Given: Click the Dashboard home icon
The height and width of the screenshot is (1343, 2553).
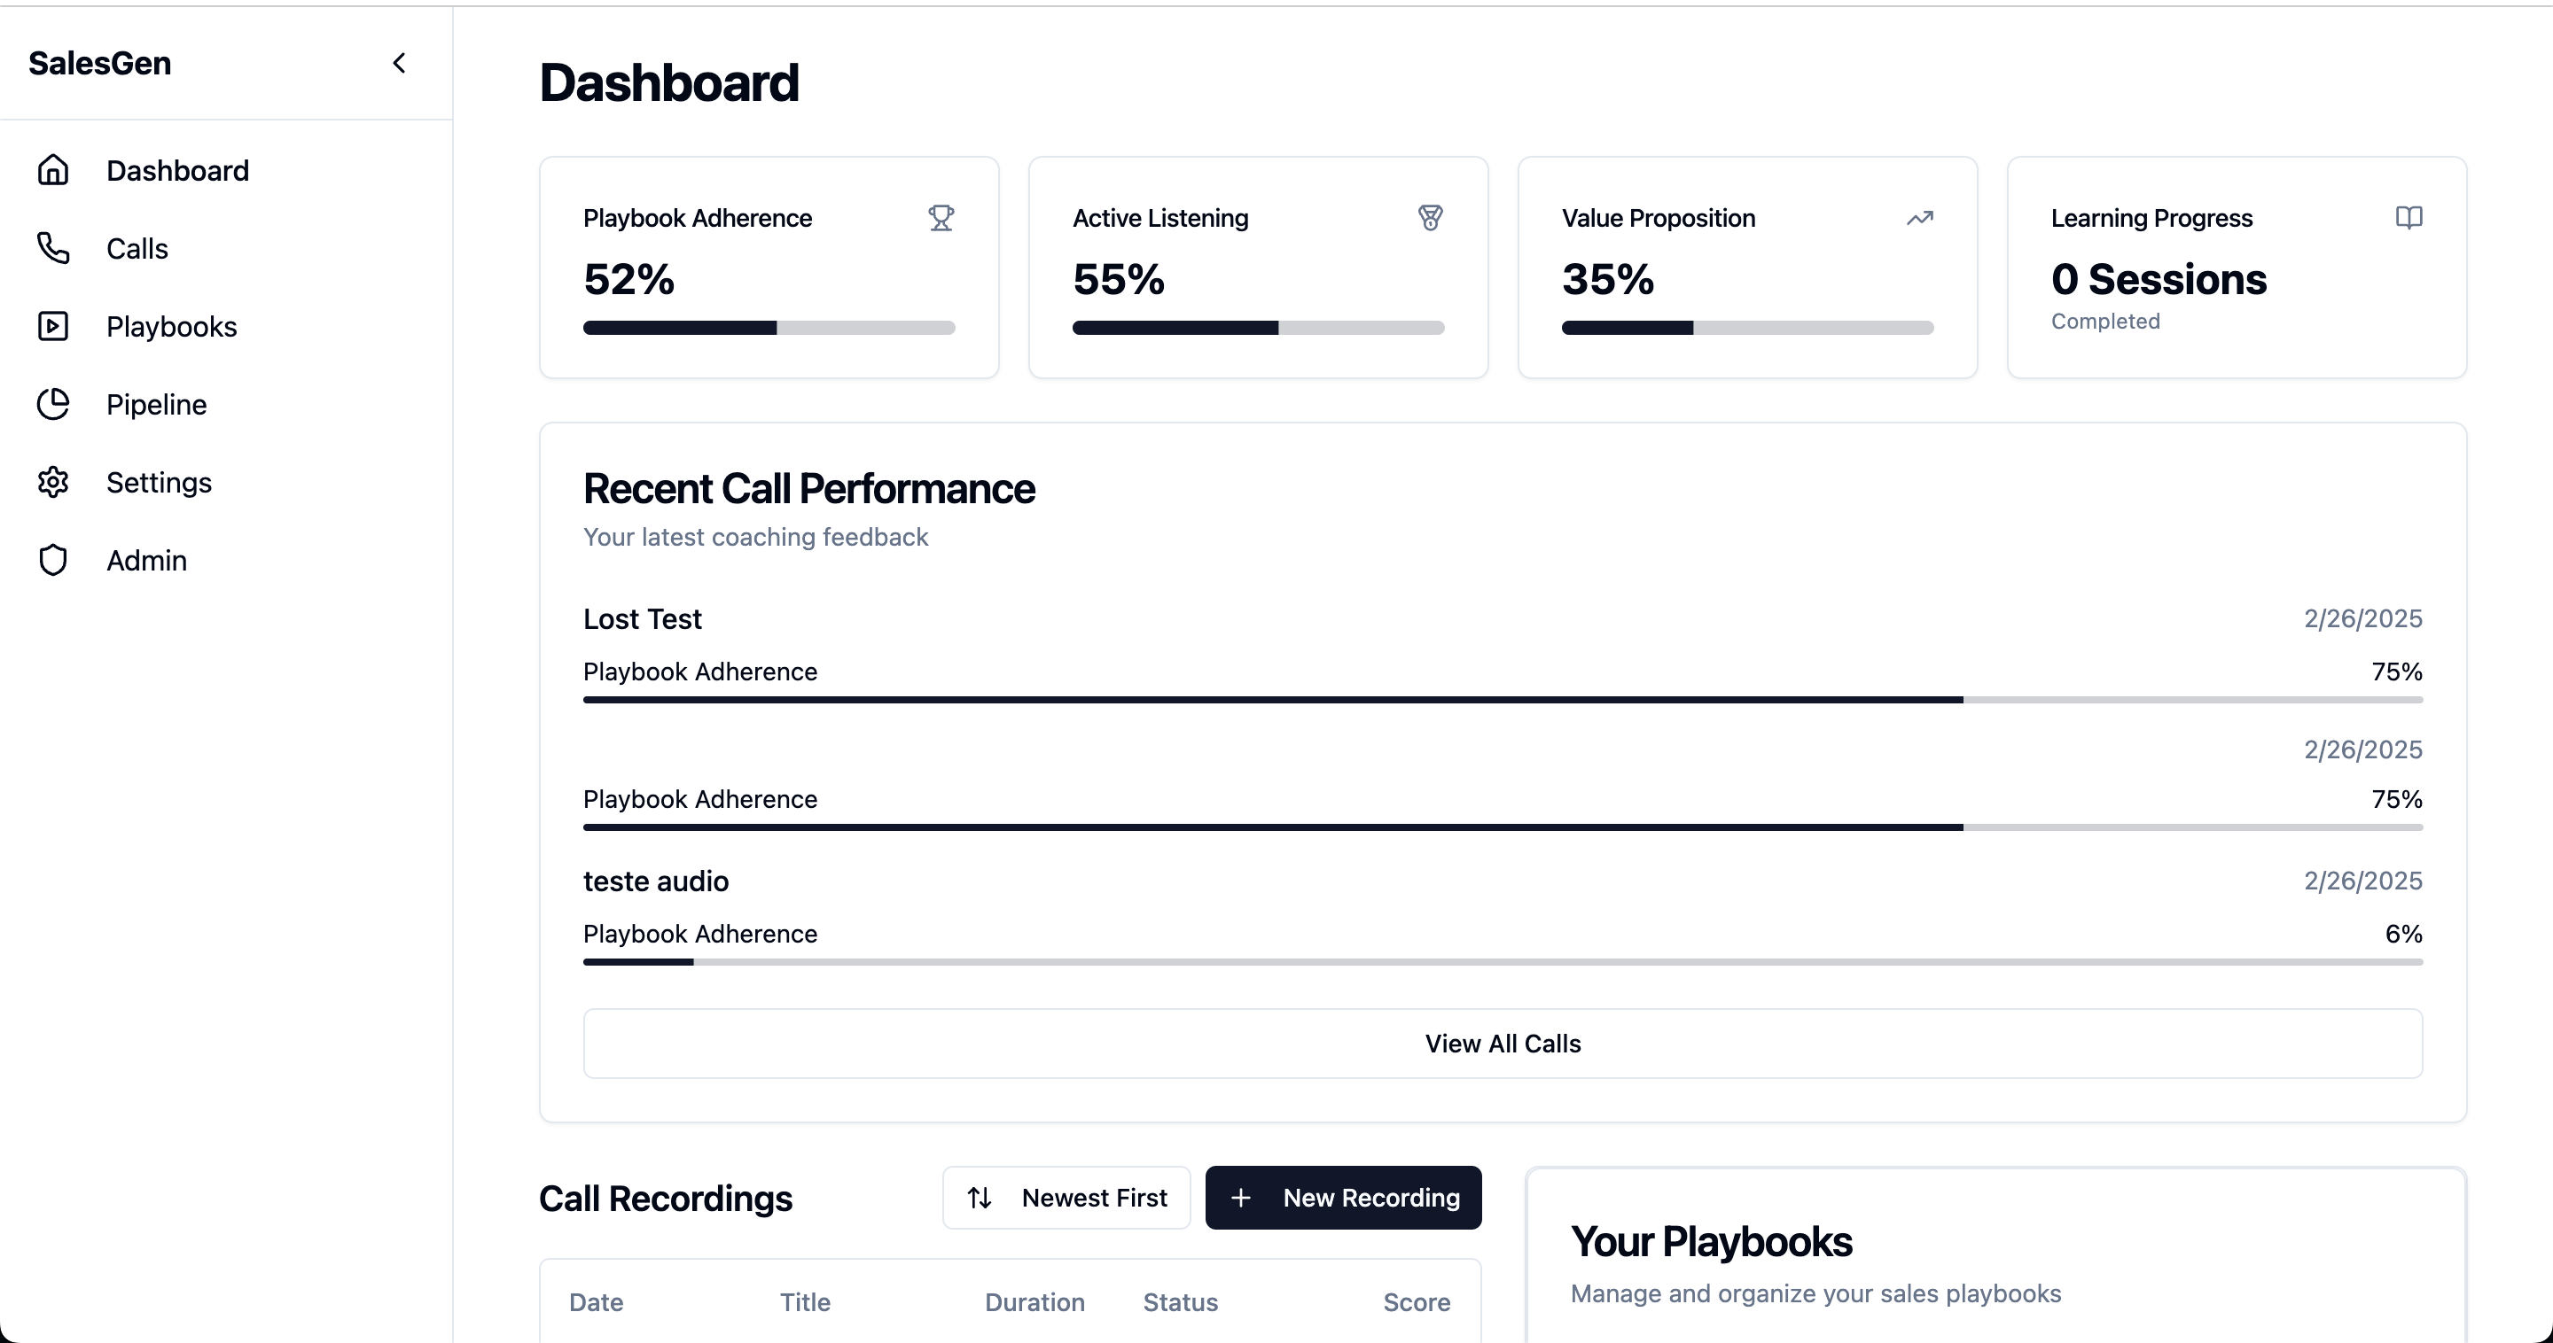Looking at the screenshot, I should [53, 170].
